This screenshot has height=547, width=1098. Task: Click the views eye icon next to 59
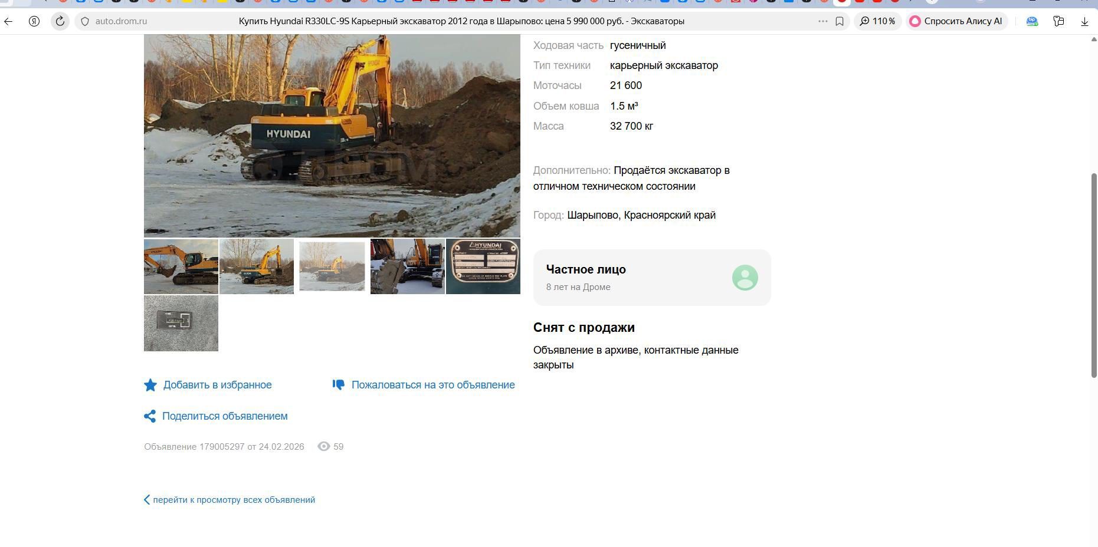[324, 447]
